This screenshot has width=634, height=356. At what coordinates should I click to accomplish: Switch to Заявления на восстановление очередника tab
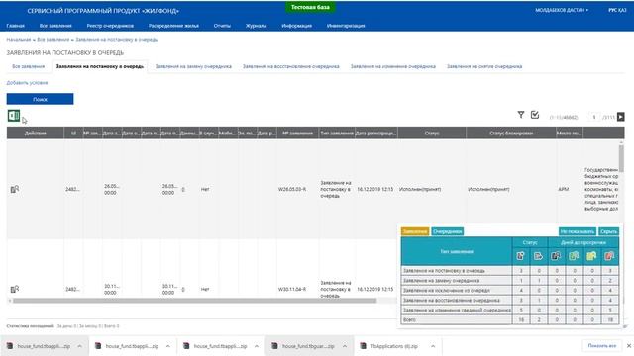tap(290, 66)
